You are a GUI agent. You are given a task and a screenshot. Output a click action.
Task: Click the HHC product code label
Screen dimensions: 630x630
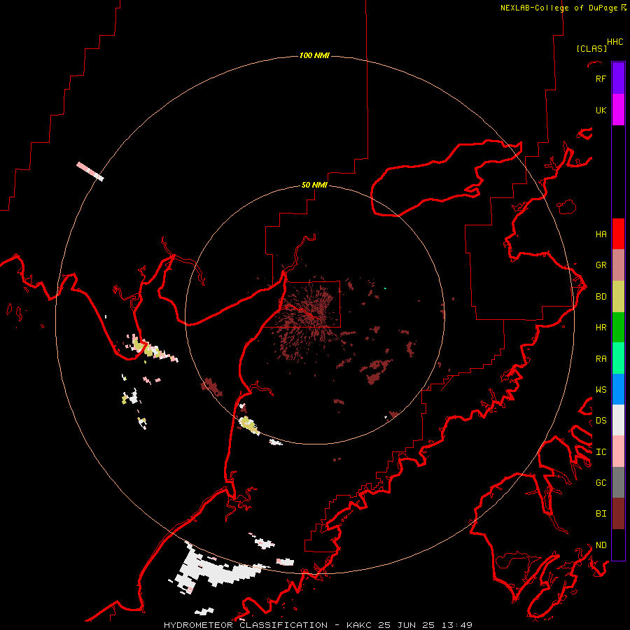615,41
